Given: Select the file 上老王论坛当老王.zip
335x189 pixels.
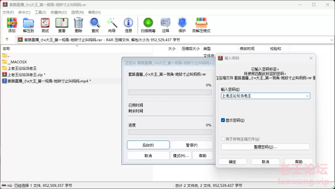Looking at the screenshot, I should pyautogui.click(x=23, y=75).
